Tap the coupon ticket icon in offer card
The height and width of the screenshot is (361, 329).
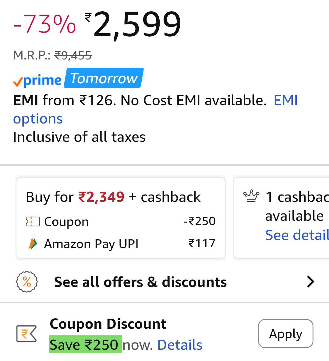point(33,222)
